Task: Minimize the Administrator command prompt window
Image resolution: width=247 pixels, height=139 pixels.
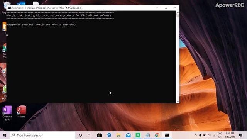Action: click(x=157, y=8)
